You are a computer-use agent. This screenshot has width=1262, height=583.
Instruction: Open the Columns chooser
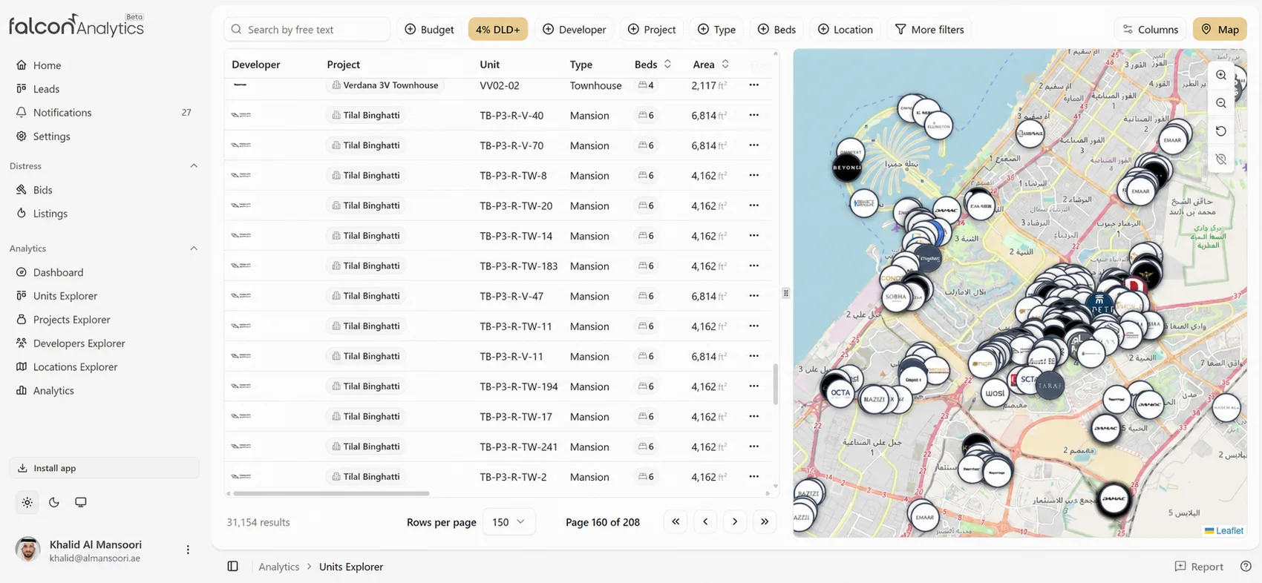click(1150, 29)
